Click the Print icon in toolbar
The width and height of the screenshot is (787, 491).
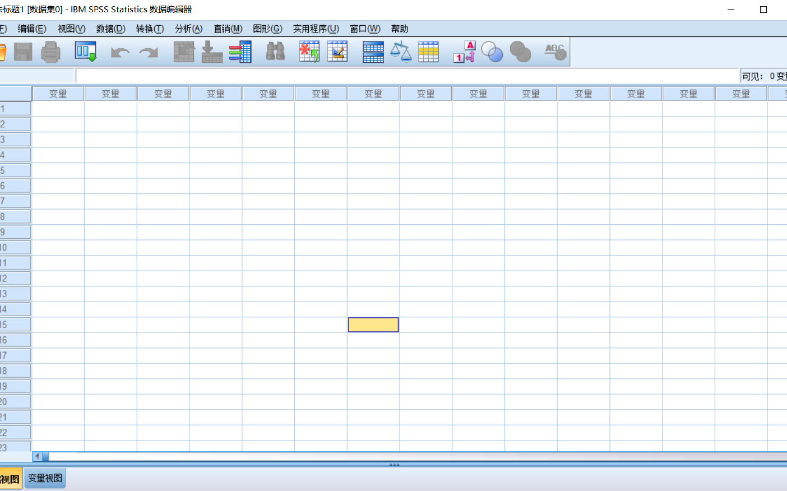click(51, 52)
